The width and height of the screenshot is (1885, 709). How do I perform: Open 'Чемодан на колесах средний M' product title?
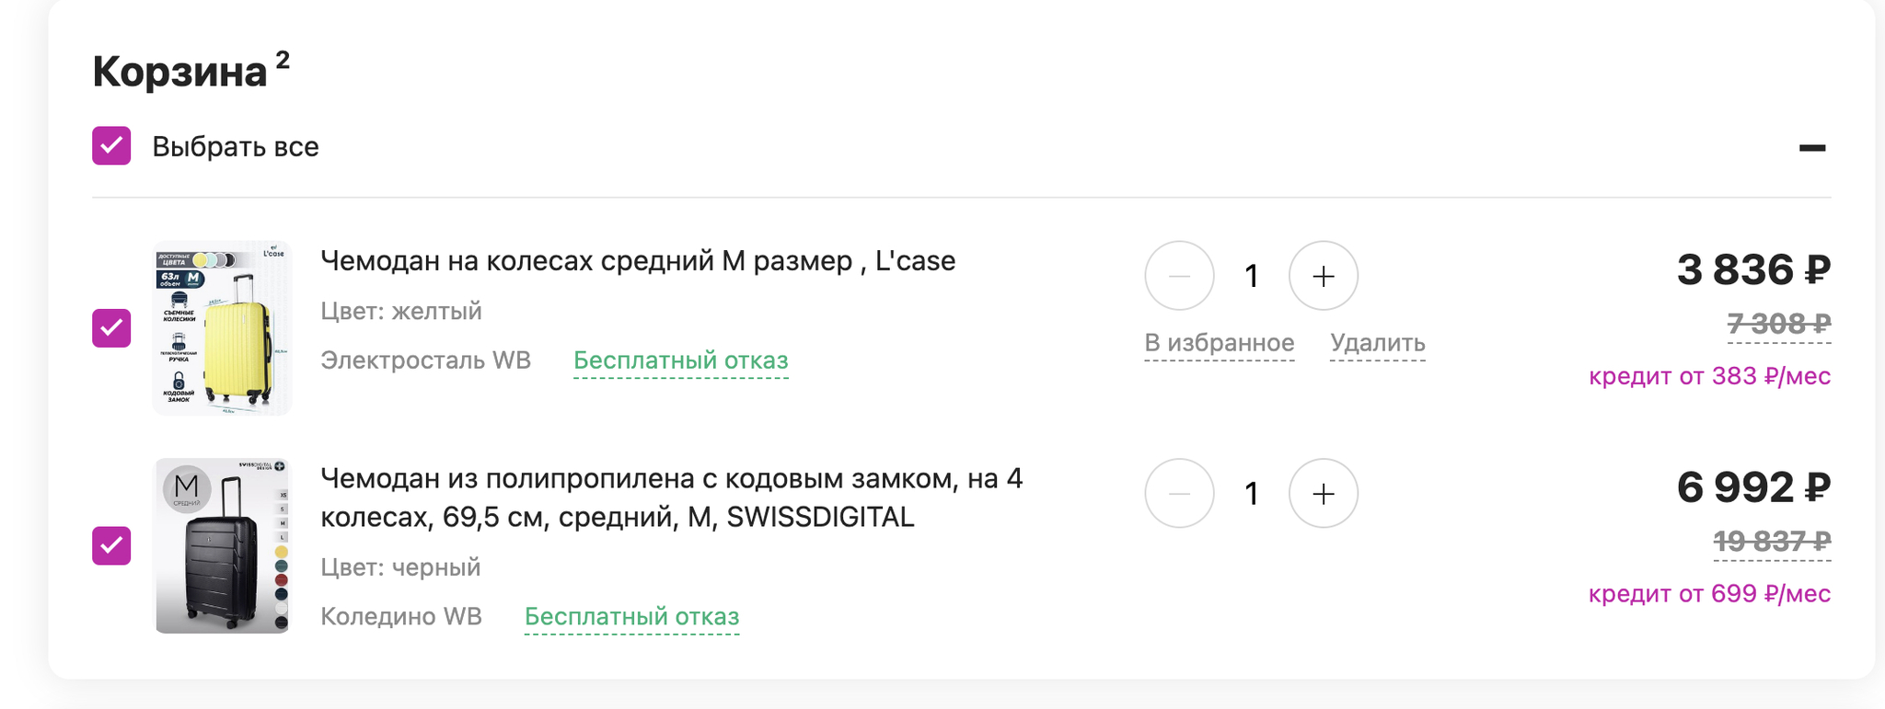coord(637,261)
